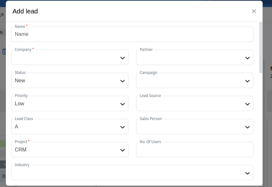The height and width of the screenshot is (187, 272).
Task: Expand the Lead Source dropdown
Action: [195, 104]
